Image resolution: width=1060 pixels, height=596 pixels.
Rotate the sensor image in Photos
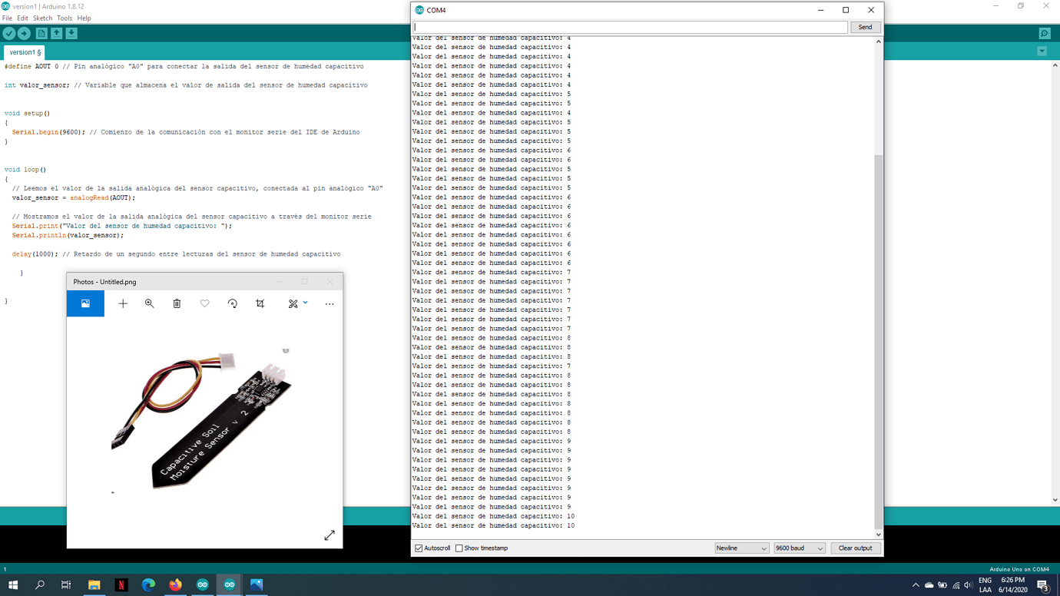tap(232, 303)
